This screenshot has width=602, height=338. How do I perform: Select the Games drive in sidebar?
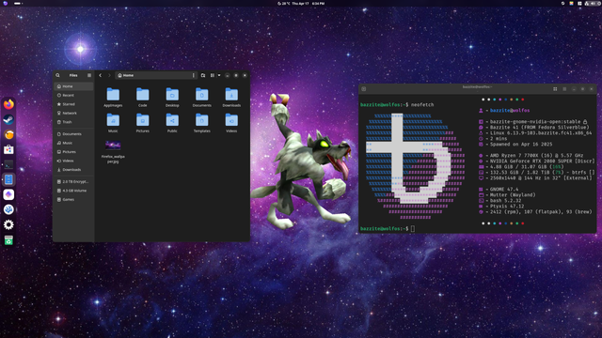click(x=73, y=200)
